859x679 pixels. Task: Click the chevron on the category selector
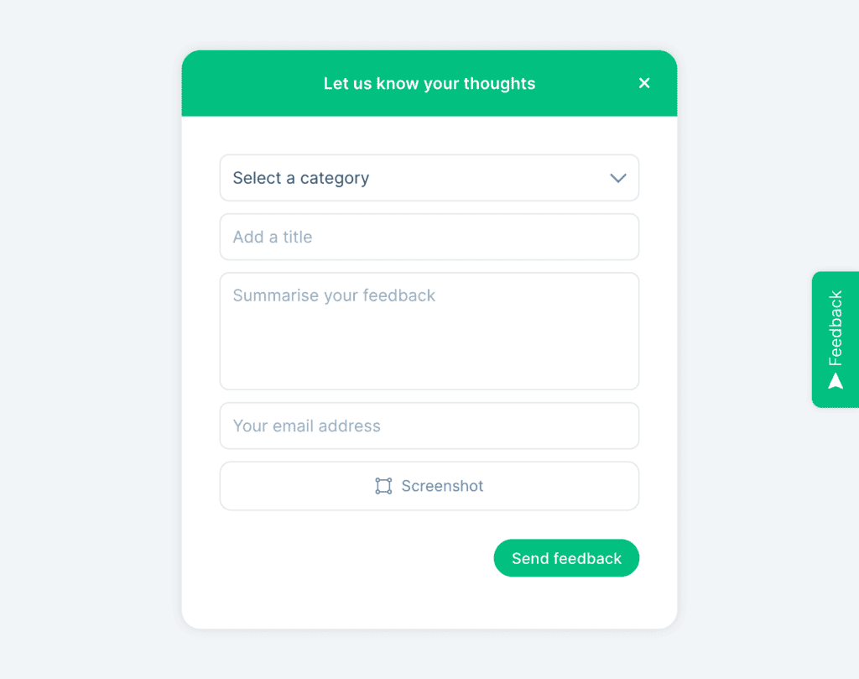[x=618, y=178]
